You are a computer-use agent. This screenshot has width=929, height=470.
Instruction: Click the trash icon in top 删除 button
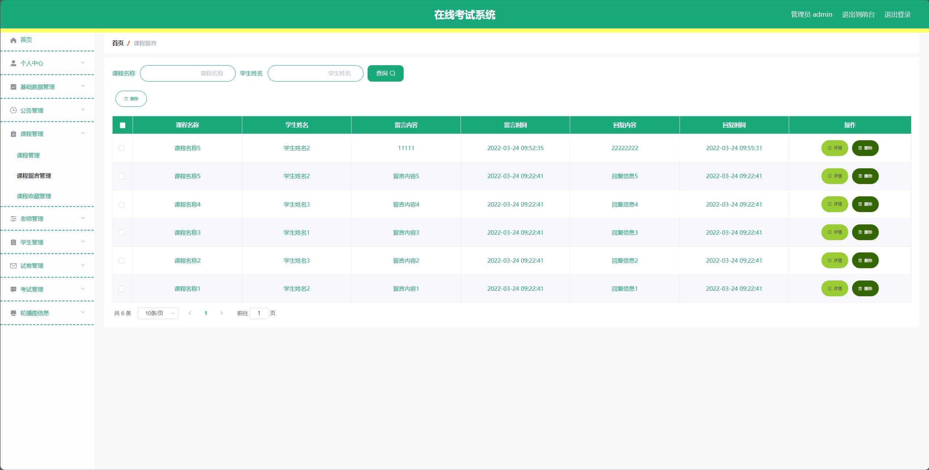[x=126, y=99]
